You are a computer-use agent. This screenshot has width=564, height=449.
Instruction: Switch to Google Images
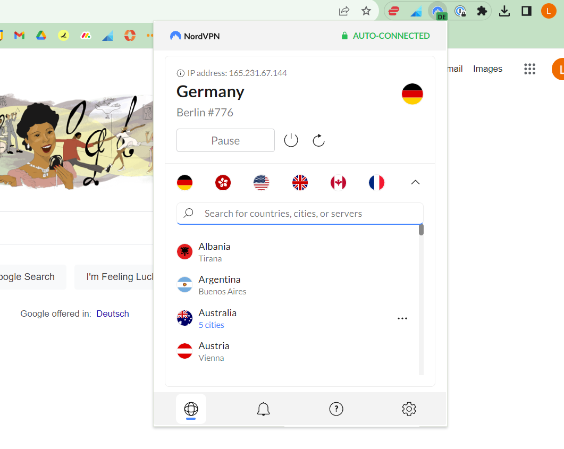[x=487, y=69]
